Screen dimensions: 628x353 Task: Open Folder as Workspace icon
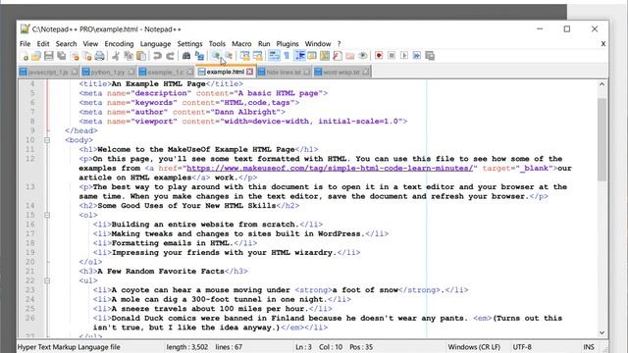[350, 56]
